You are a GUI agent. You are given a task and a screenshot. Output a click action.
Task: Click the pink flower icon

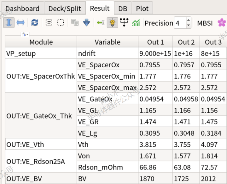pyautogui.click(x=222, y=23)
